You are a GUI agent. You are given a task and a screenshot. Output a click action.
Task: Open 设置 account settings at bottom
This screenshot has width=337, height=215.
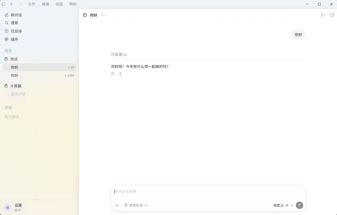point(39,207)
